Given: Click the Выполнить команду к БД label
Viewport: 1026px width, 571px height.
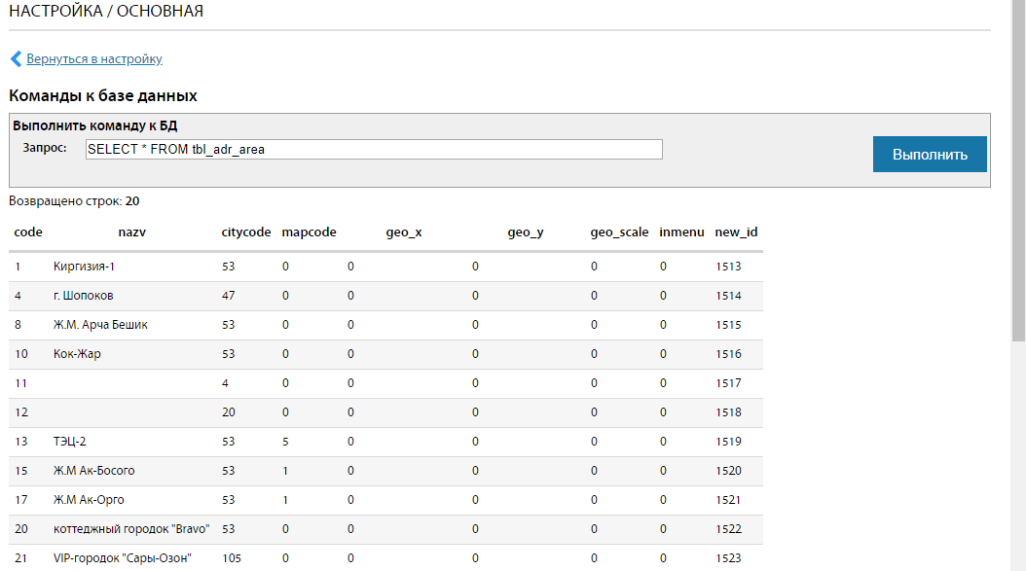Looking at the screenshot, I should click(94, 125).
